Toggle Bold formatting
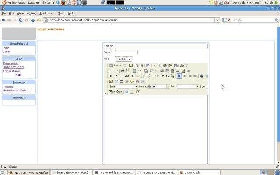Image resolution: width=280 pixels, height=175 pixels. point(111,76)
